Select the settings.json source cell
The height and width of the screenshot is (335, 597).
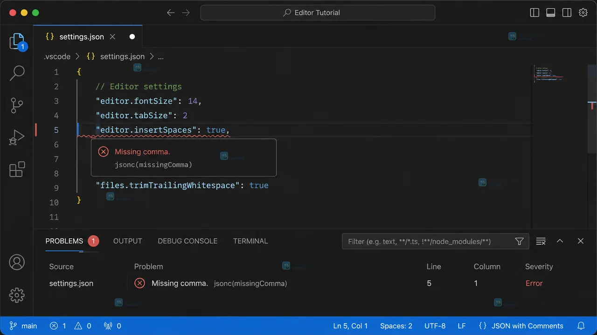(71, 283)
